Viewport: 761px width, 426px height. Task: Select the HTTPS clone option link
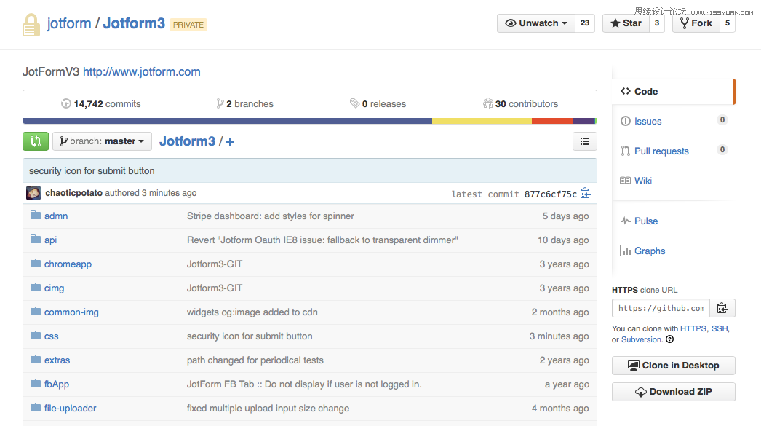coord(693,329)
